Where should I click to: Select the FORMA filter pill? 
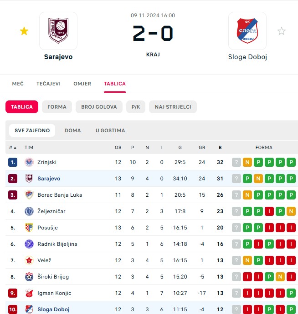(x=57, y=107)
